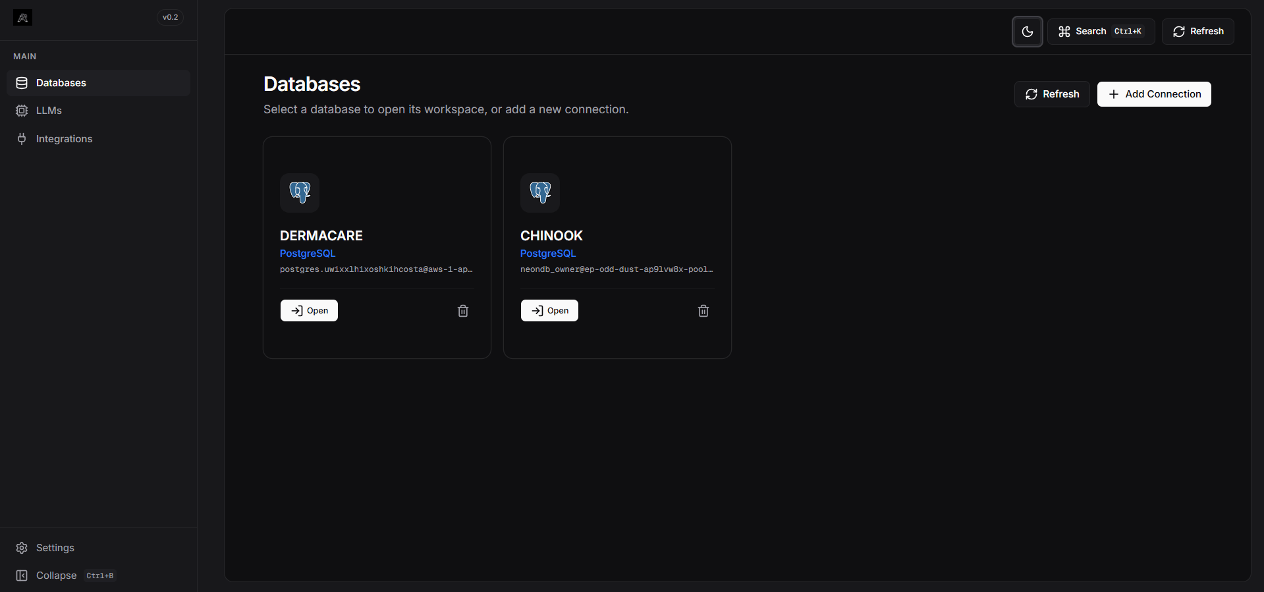The image size is (1264, 592).
Task: Click the Ctrl+K shortcut hint
Action: tap(1128, 32)
